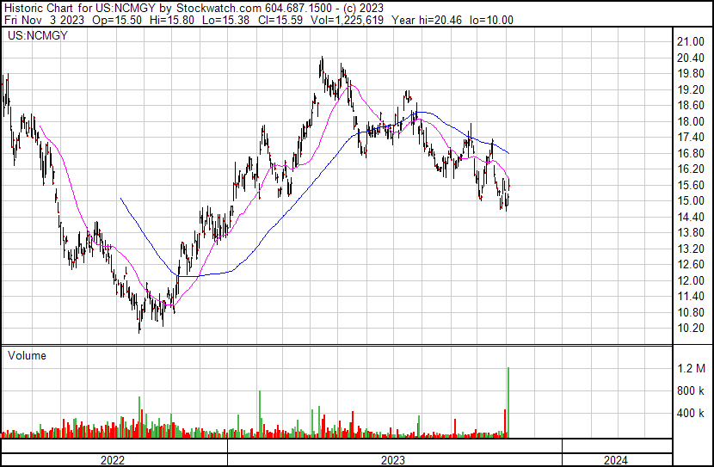The height and width of the screenshot is (467, 714).
Task: Click the 12.00 price axis label
Action: (691, 280)
